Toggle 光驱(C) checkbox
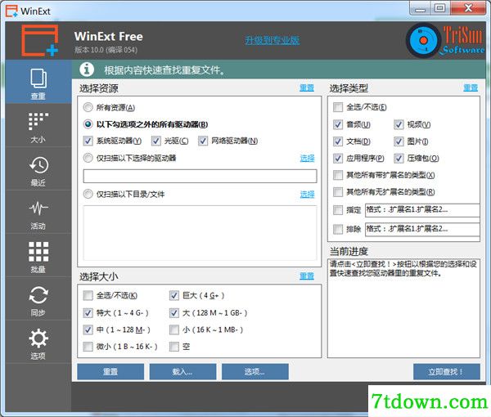491x417 pixels. coord(156,141)
